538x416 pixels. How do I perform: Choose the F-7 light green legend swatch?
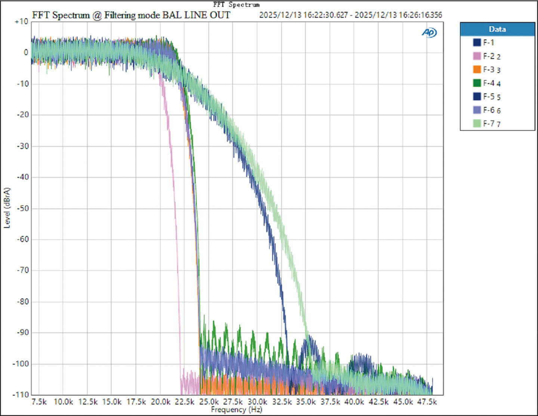[x=477, y=123]
